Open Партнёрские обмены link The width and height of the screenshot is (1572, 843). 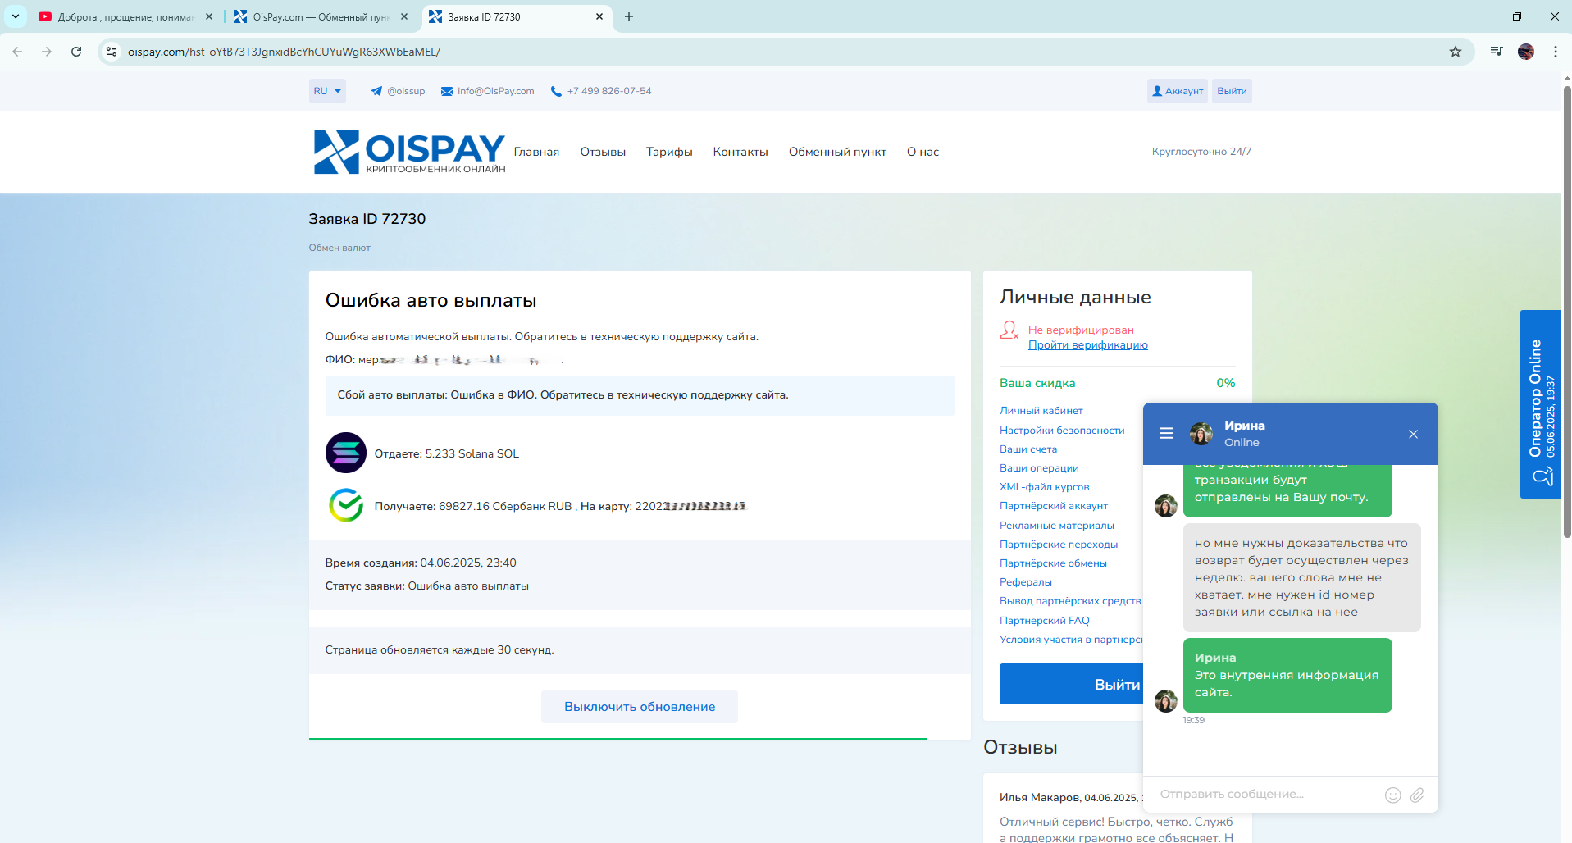1053,563
